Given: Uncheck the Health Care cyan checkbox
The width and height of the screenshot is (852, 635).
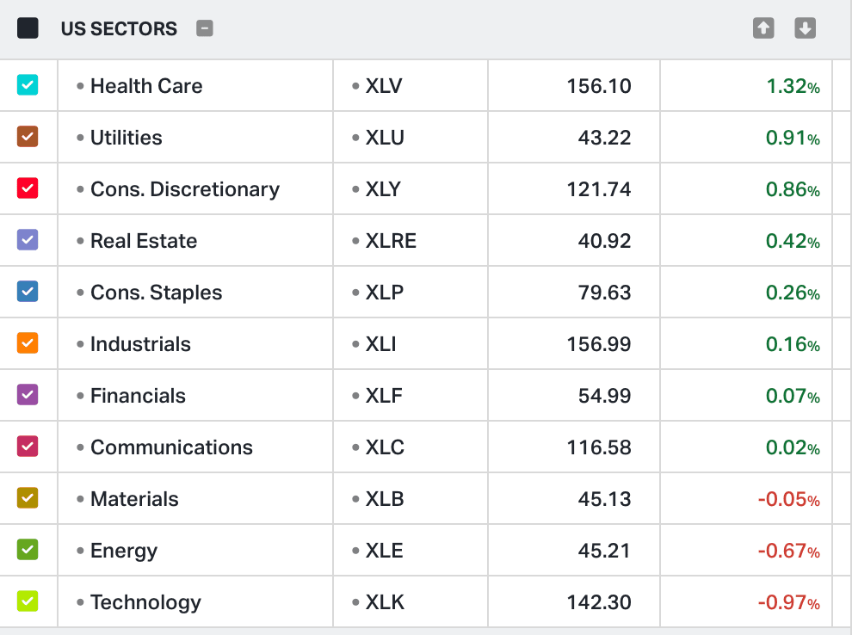Looking at the screenshot, I should (x=28, y=85).
